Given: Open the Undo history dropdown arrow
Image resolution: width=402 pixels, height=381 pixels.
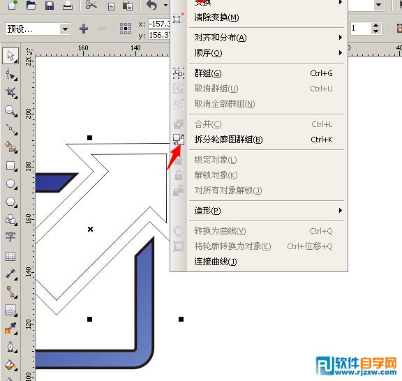Looking at the screenshot, I should click(165, 5).
